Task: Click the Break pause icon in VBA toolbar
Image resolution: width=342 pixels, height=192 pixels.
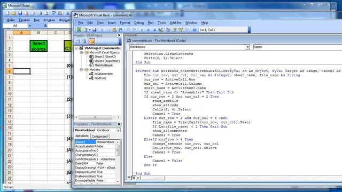Action: click(x=148, y=30)
